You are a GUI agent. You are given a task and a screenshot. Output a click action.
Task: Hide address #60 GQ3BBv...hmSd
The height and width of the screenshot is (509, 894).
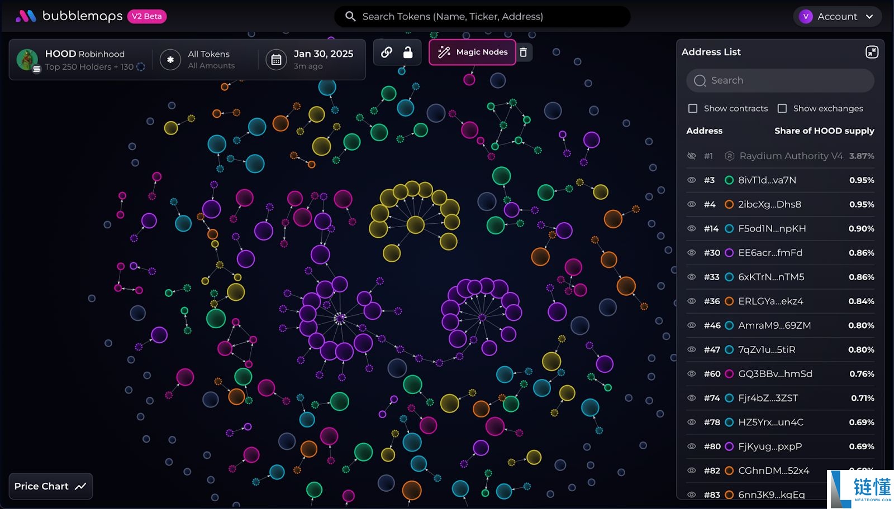(692, 374)
